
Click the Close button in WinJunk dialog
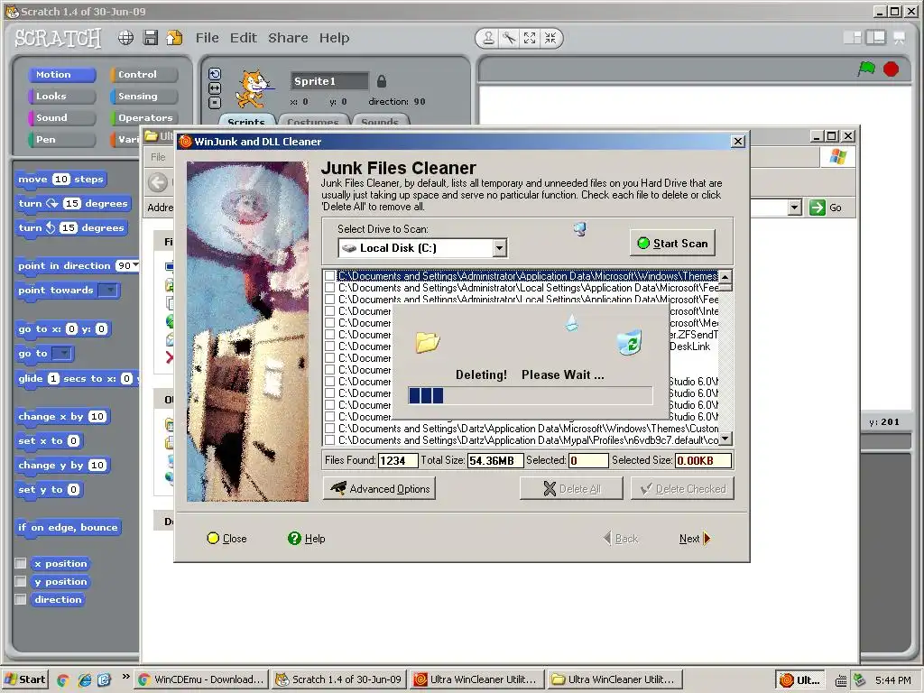pos(226,538)
